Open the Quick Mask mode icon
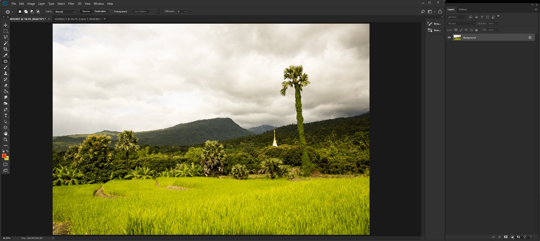Viewport: 540px width, 241px height. pyautogui.click(x=5, y=164)
